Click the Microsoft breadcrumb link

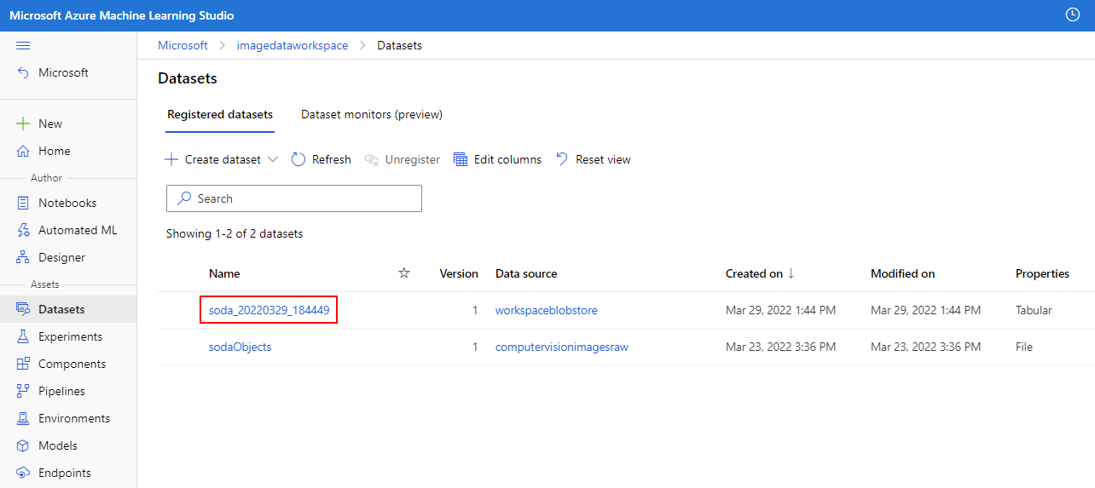point(182,45)
